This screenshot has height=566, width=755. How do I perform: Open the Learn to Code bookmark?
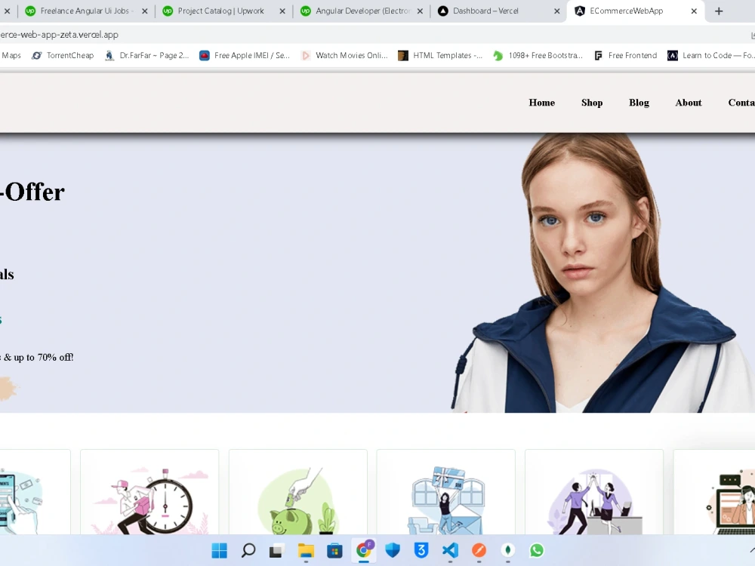pyautogui.click(x=710, y=55)
